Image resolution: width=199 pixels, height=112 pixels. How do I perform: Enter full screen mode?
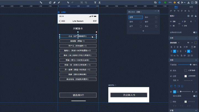click(192, 2)
